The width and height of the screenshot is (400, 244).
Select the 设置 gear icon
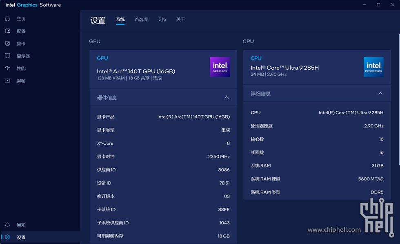tap(7, 237)
